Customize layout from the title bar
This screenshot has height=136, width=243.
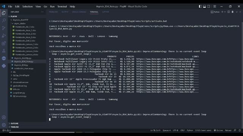(215, 6)
